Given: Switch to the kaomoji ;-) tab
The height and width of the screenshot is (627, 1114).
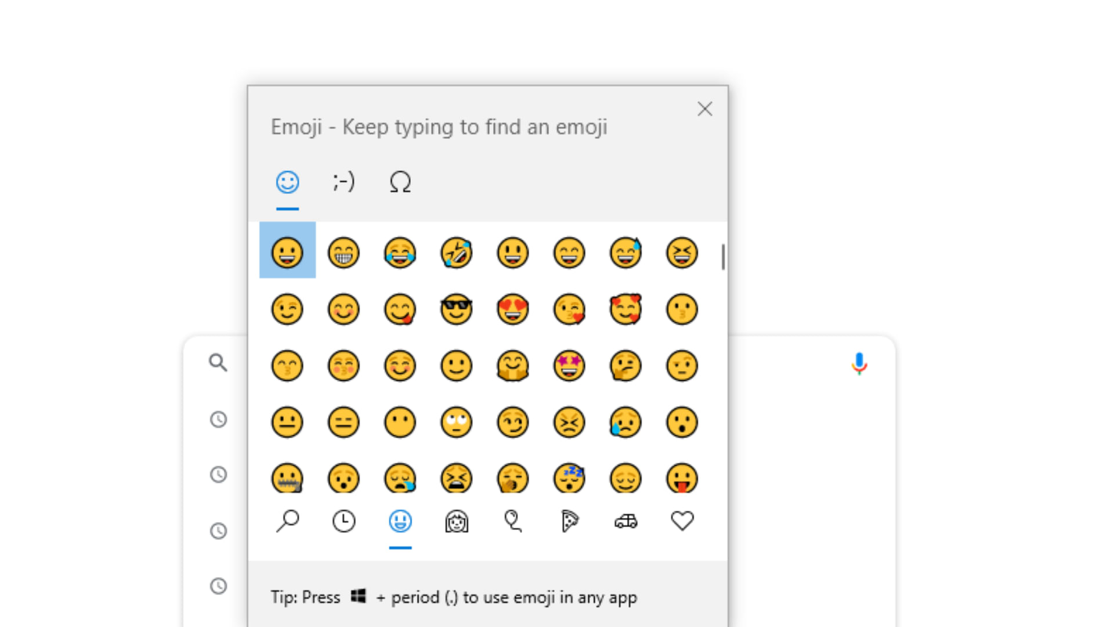Looking at the screenshot, I should (x=343, y=182).
